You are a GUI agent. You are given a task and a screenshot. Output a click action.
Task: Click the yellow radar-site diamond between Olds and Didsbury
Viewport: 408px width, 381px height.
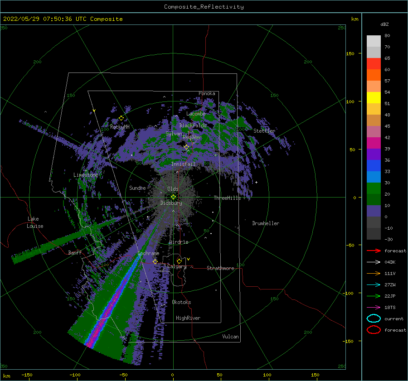point(173,197)
